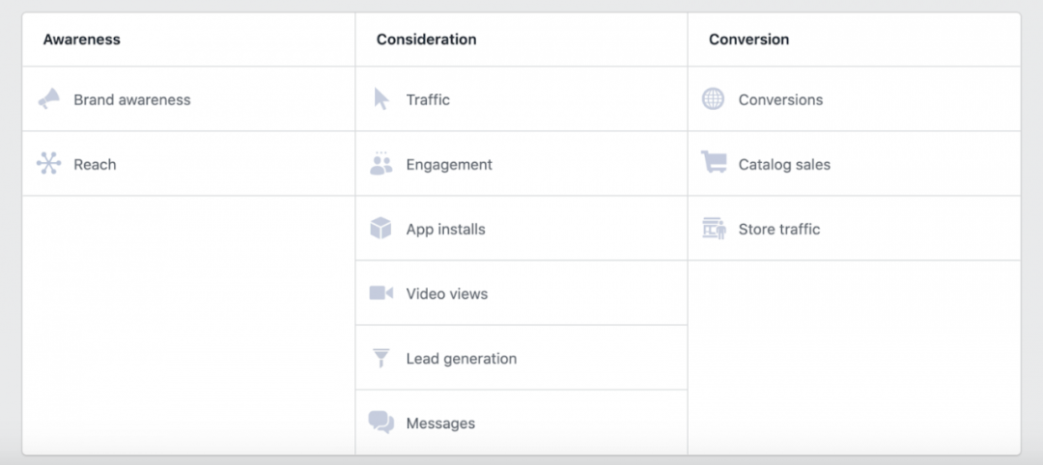
Task: Click the Brand awareness megaphone icon
Action: click(x=48, y=99)
